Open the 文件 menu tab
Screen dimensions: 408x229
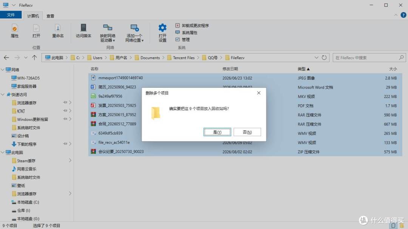click(x=11, y=15)
